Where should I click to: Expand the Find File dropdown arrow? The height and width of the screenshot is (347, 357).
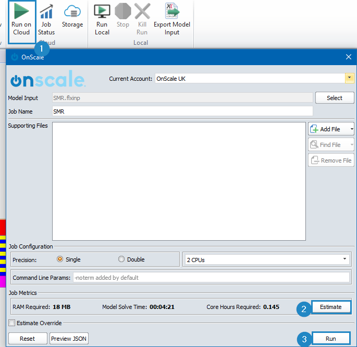coord(352,145)
